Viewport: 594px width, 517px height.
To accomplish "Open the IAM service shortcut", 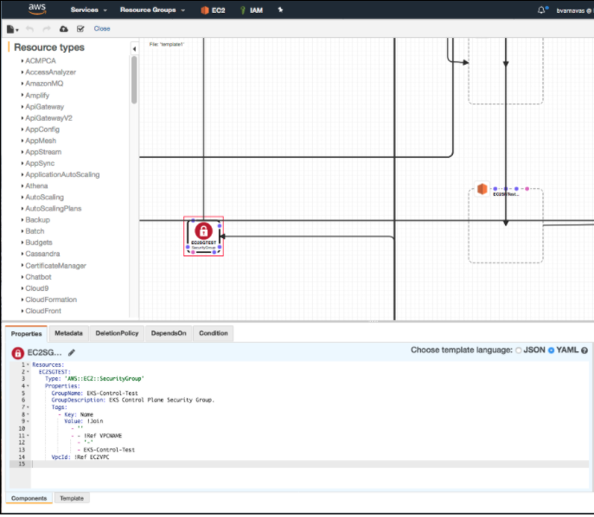I will (x=252, y=10).
